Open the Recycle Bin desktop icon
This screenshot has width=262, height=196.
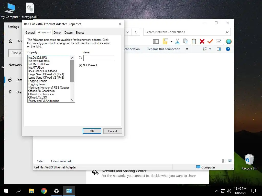[249, 162]
